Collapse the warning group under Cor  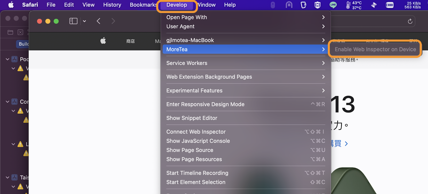[x=13, y=111]
